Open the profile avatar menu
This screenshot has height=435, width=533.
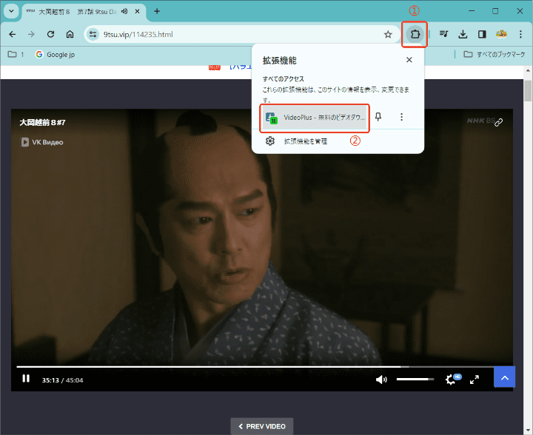click(501, 34)
